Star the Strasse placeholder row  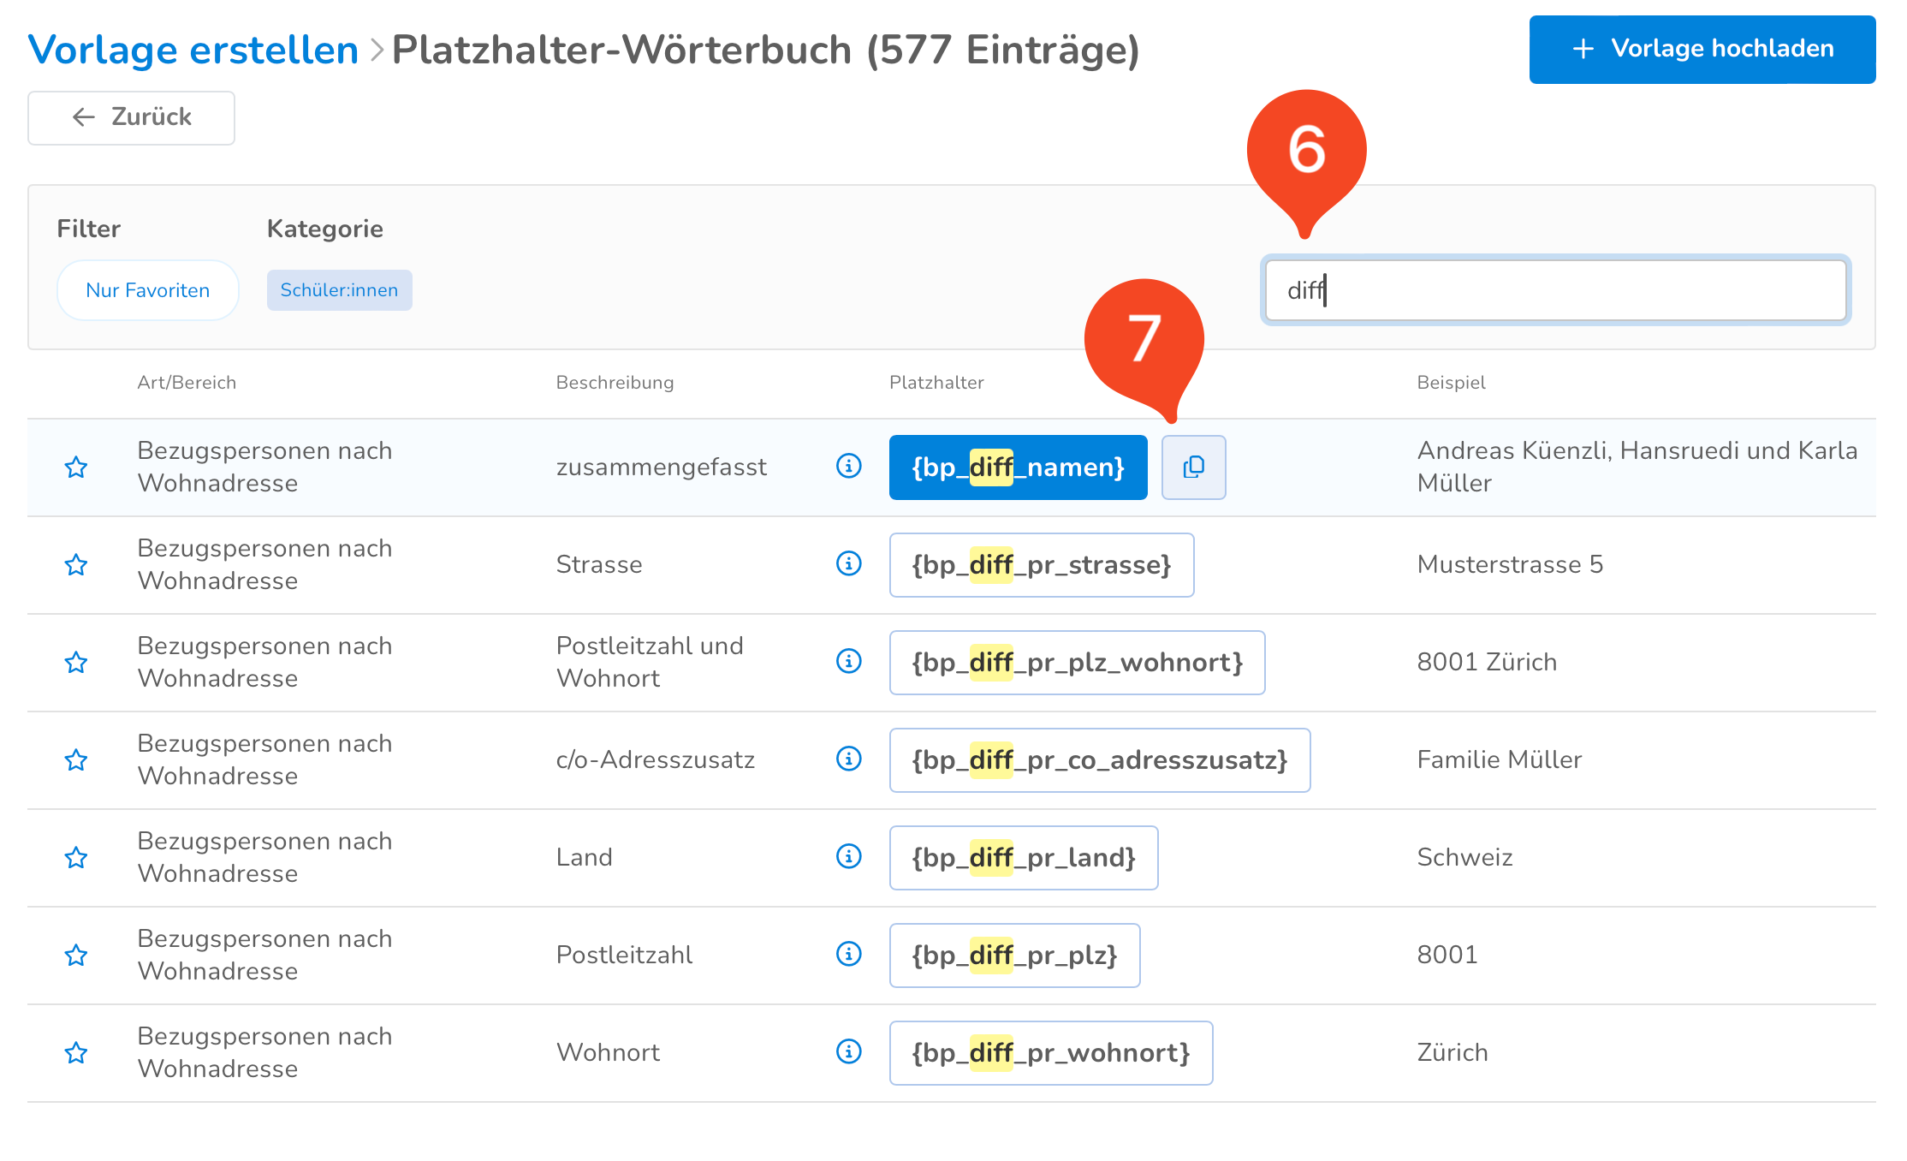(76, 565)
